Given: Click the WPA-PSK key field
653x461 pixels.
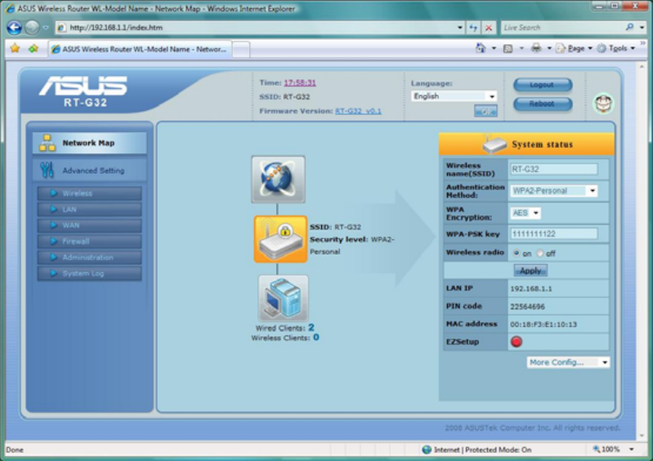Looking at the screenshot, I should click(x=553, y=233).
